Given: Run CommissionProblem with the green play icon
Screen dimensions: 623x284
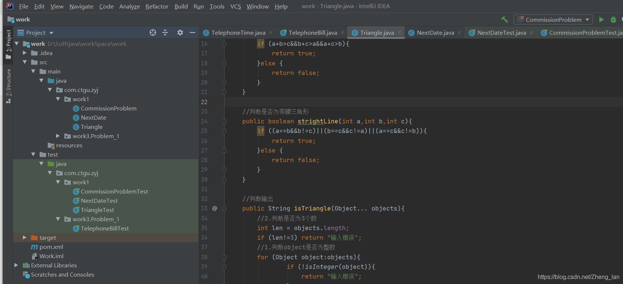Looking at the screenshot, I should 601,20.
